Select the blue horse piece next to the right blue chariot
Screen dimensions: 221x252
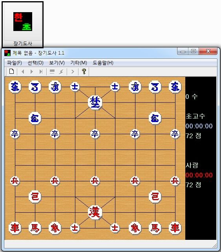155,87
